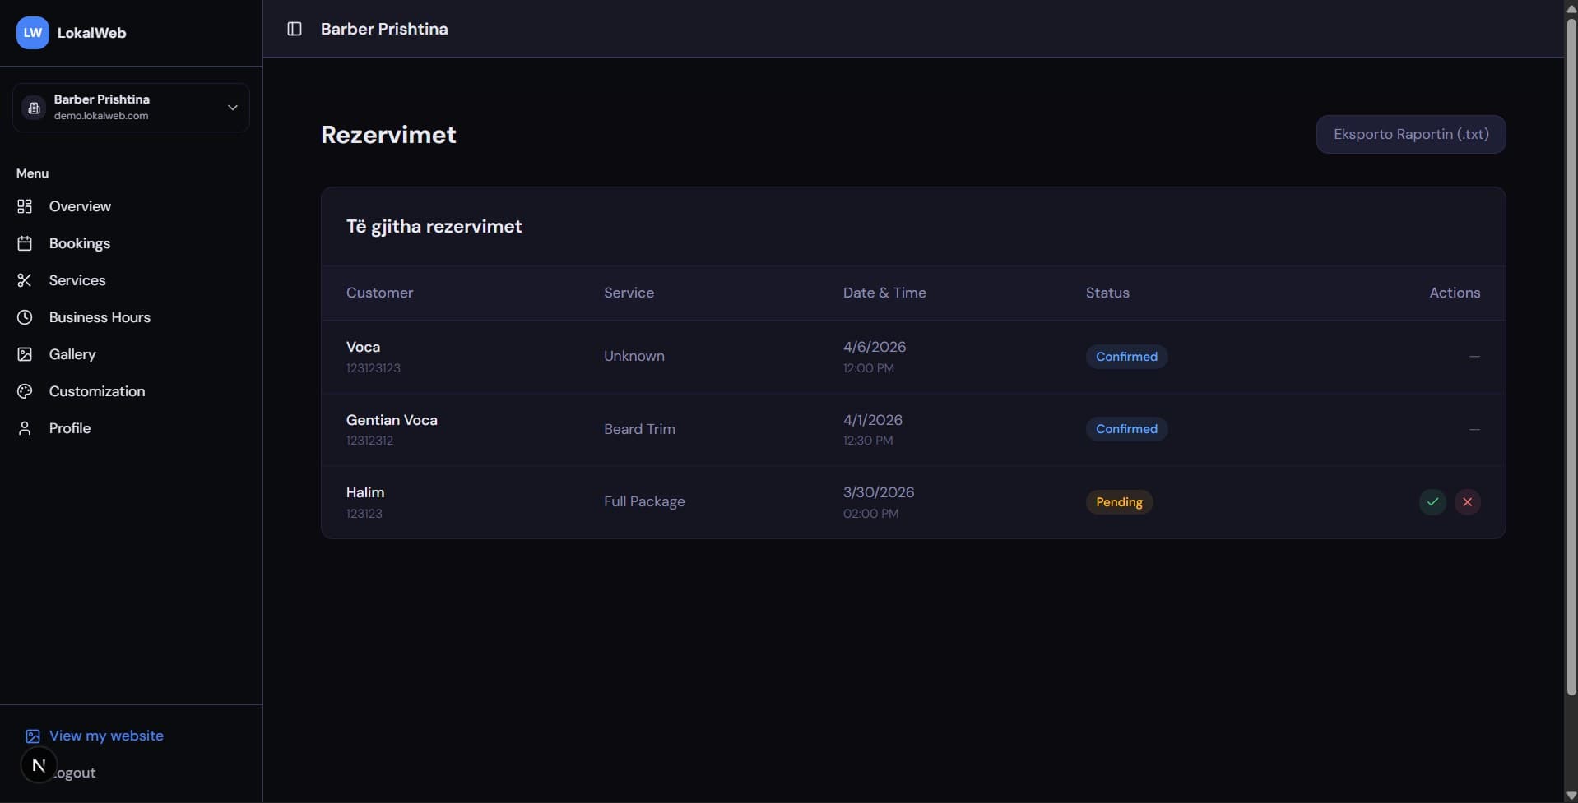1578x803 pixels.
Task: Click the Logout link
Action: tap(75, 773)
